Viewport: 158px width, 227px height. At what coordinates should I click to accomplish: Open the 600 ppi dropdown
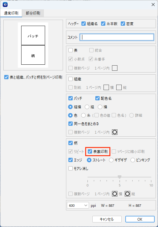pos(78,206)
